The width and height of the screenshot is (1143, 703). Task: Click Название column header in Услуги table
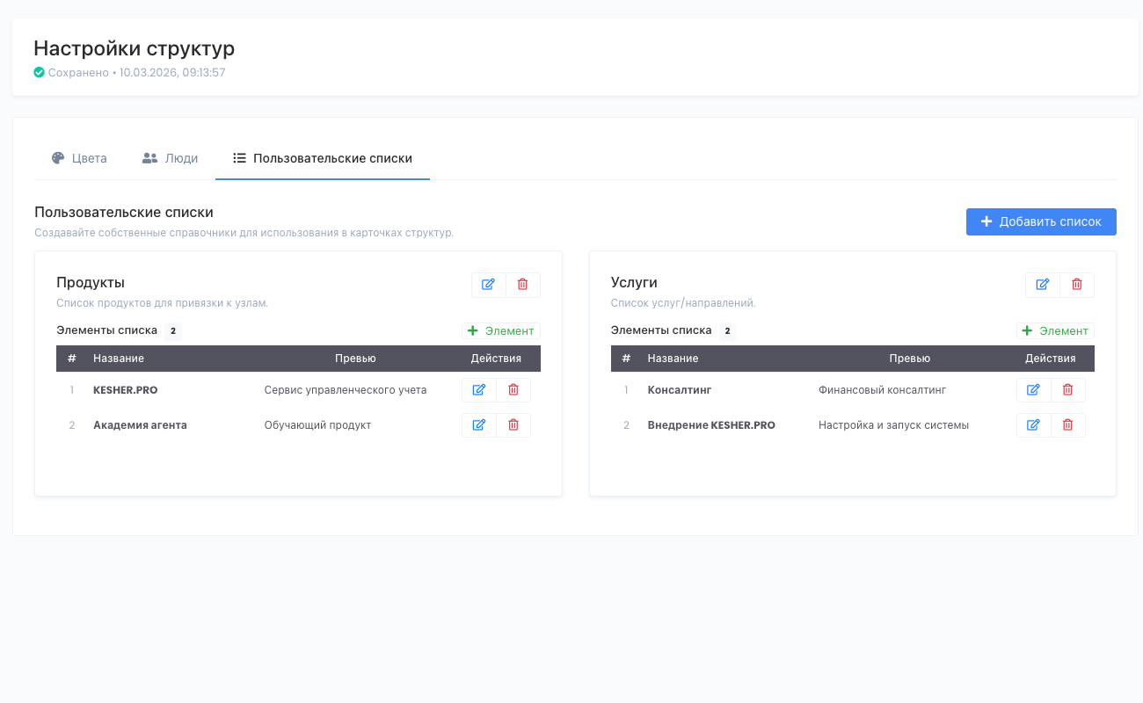point(673,359)
